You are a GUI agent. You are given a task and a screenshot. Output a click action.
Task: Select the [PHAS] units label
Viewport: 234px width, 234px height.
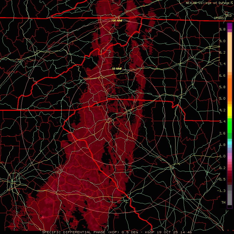[220, 18]
